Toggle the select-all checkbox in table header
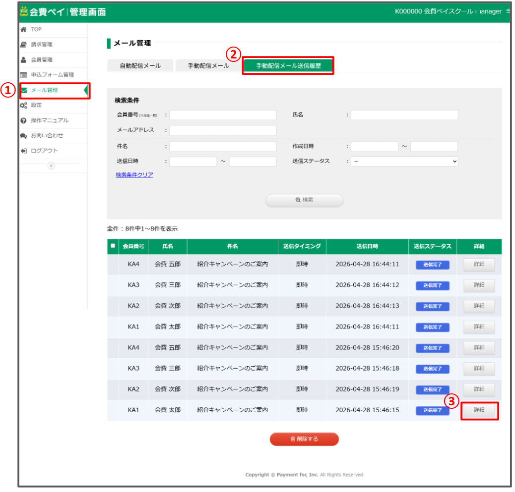Viewport: 515px width, 492px height. [x=113, y=247]
